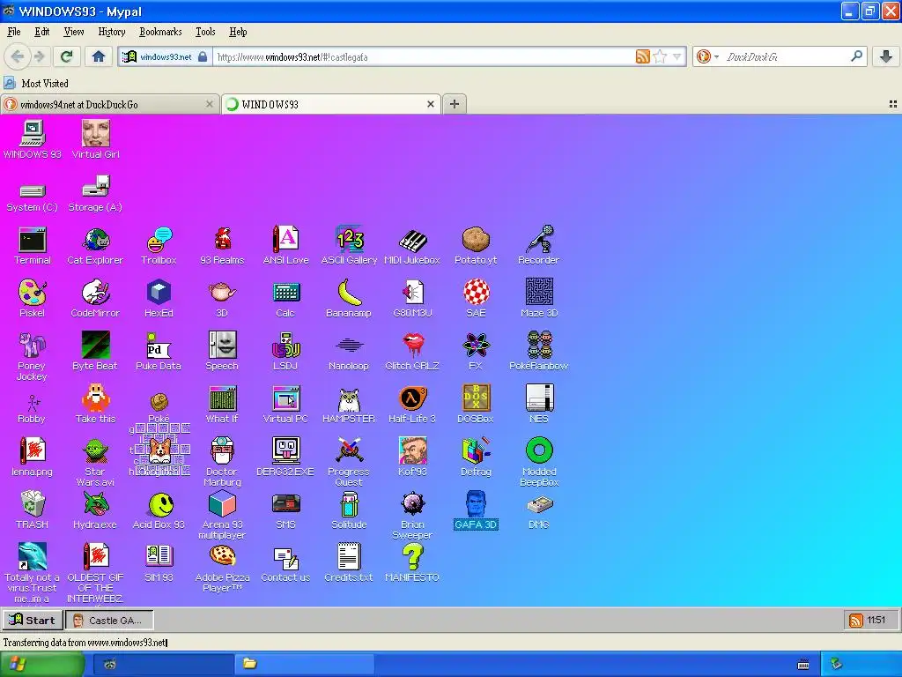Open DOSBox icon
Image resolution: width=902 pixels, height=677 pixels.
(476, 405)
